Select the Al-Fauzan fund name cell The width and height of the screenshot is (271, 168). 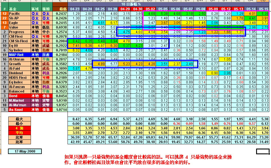19,87
